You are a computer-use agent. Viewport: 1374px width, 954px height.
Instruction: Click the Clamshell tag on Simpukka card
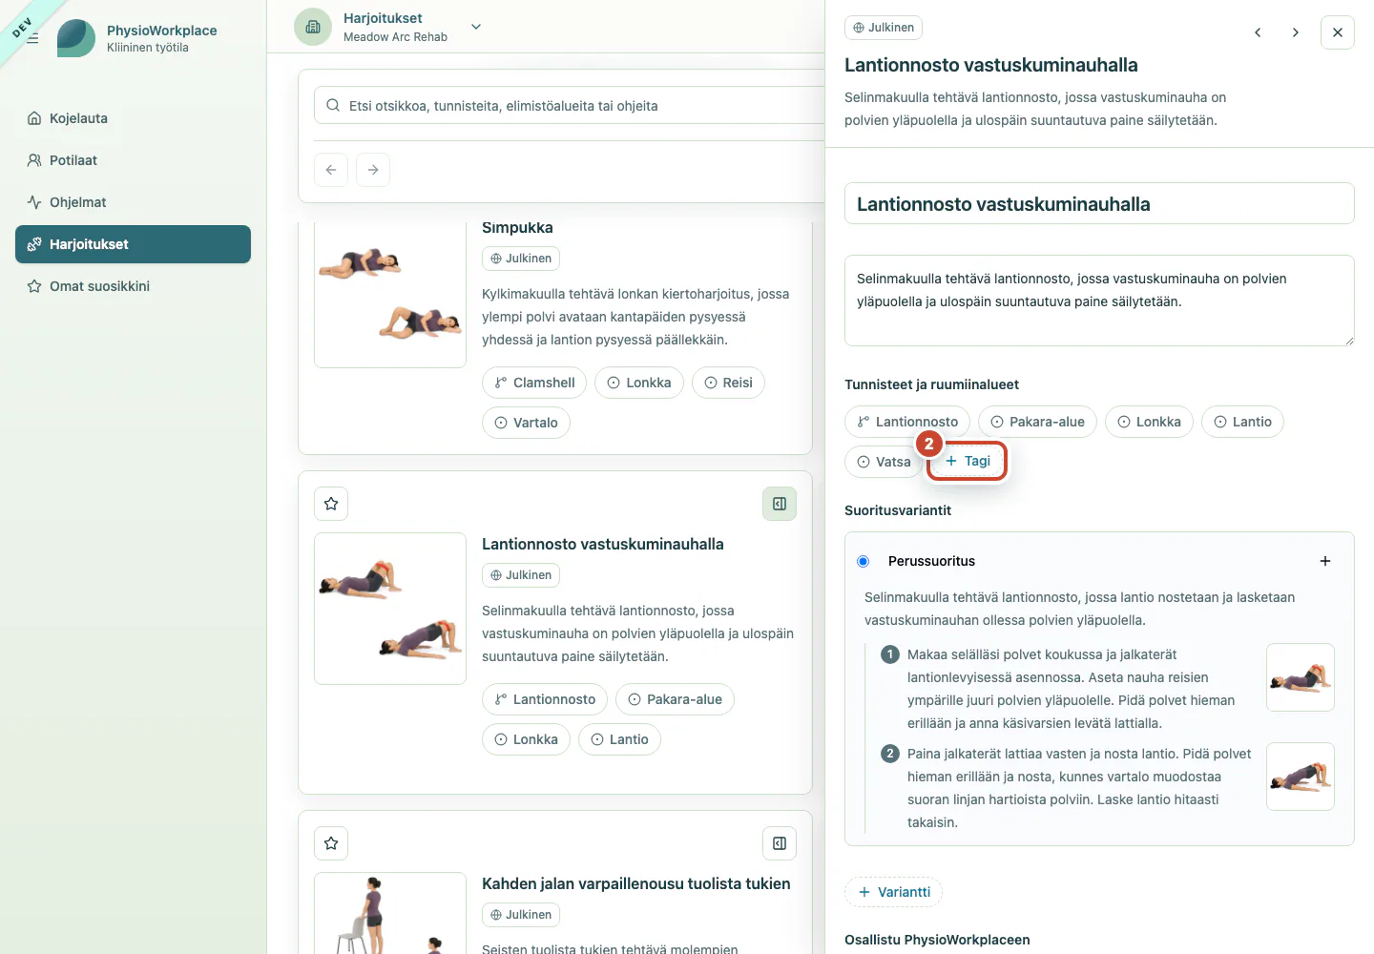pyautogui.click(x=534, y=383)
